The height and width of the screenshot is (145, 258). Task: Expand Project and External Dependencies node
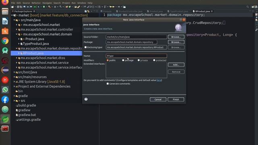[15, 87]
